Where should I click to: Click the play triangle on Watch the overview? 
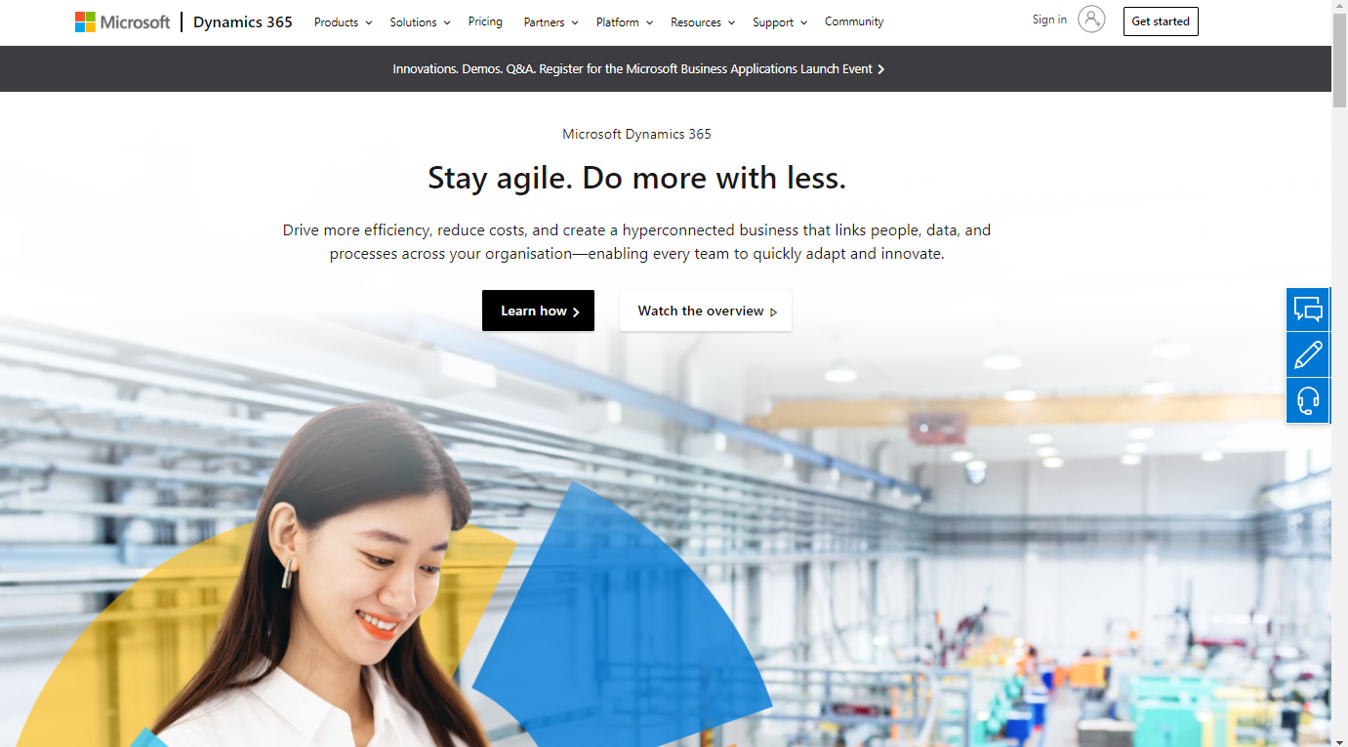coord(774,312)
